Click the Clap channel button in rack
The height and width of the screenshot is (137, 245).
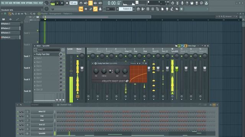(42, 116)
